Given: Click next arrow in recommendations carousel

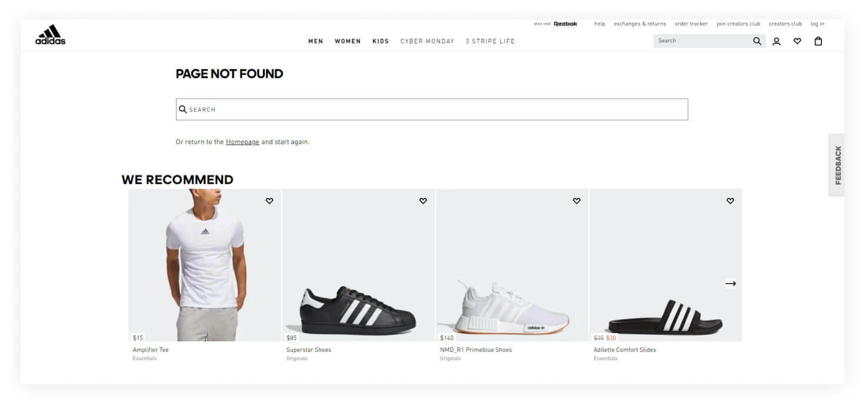Looking at the screenshot, I should tap(730, 283).
